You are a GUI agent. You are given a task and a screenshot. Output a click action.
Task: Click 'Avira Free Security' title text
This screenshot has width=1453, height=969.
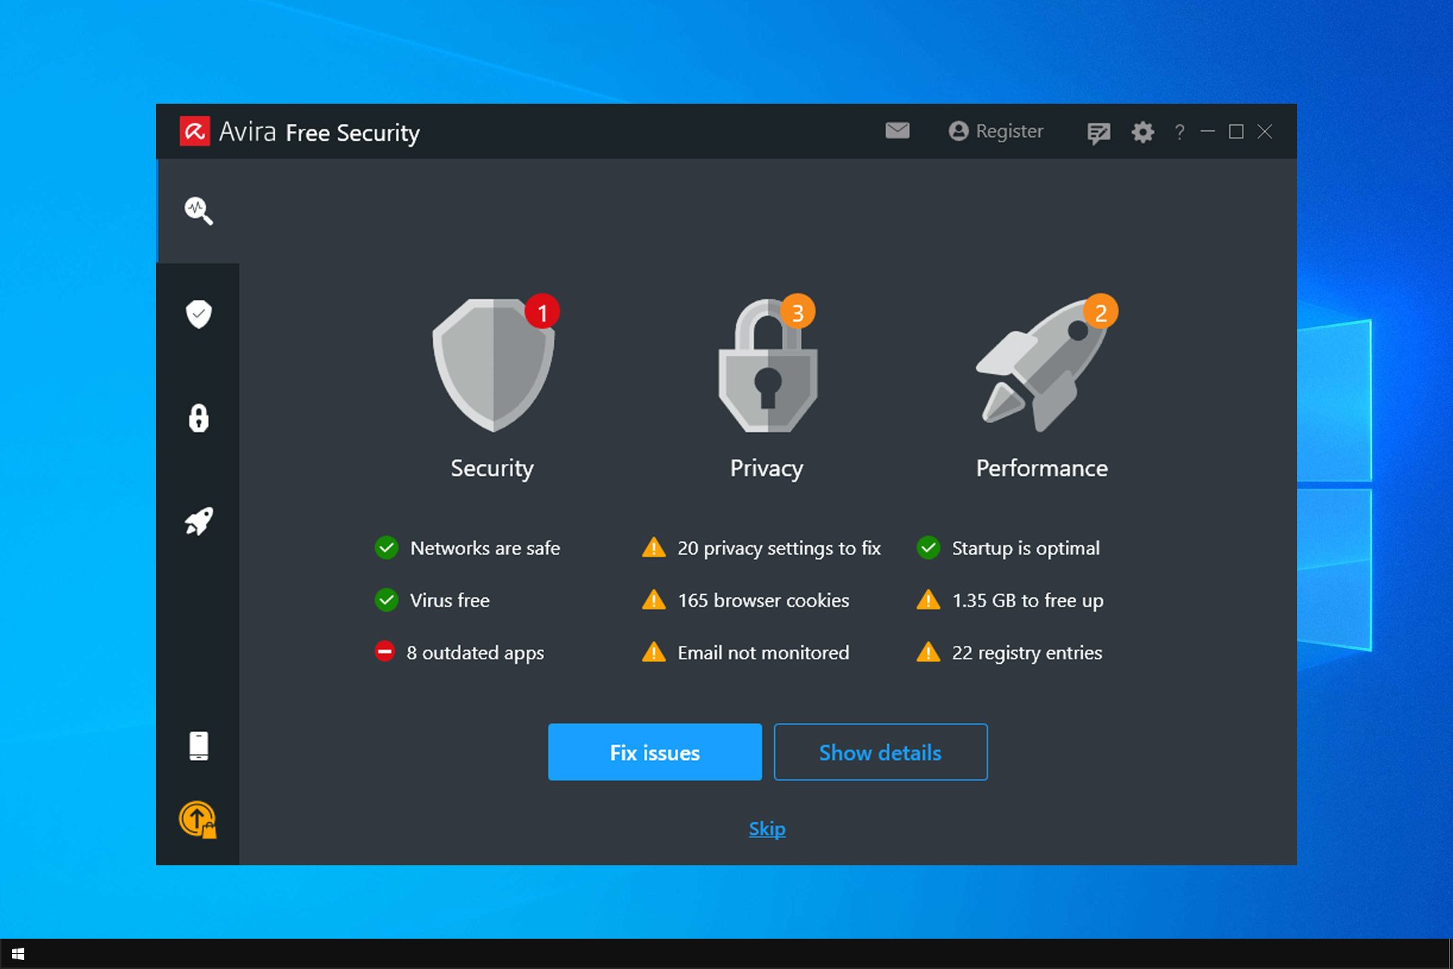pos(319,132)
